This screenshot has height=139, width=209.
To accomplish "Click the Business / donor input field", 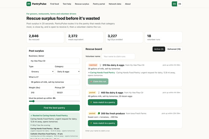I will click(x=54, y=61).
